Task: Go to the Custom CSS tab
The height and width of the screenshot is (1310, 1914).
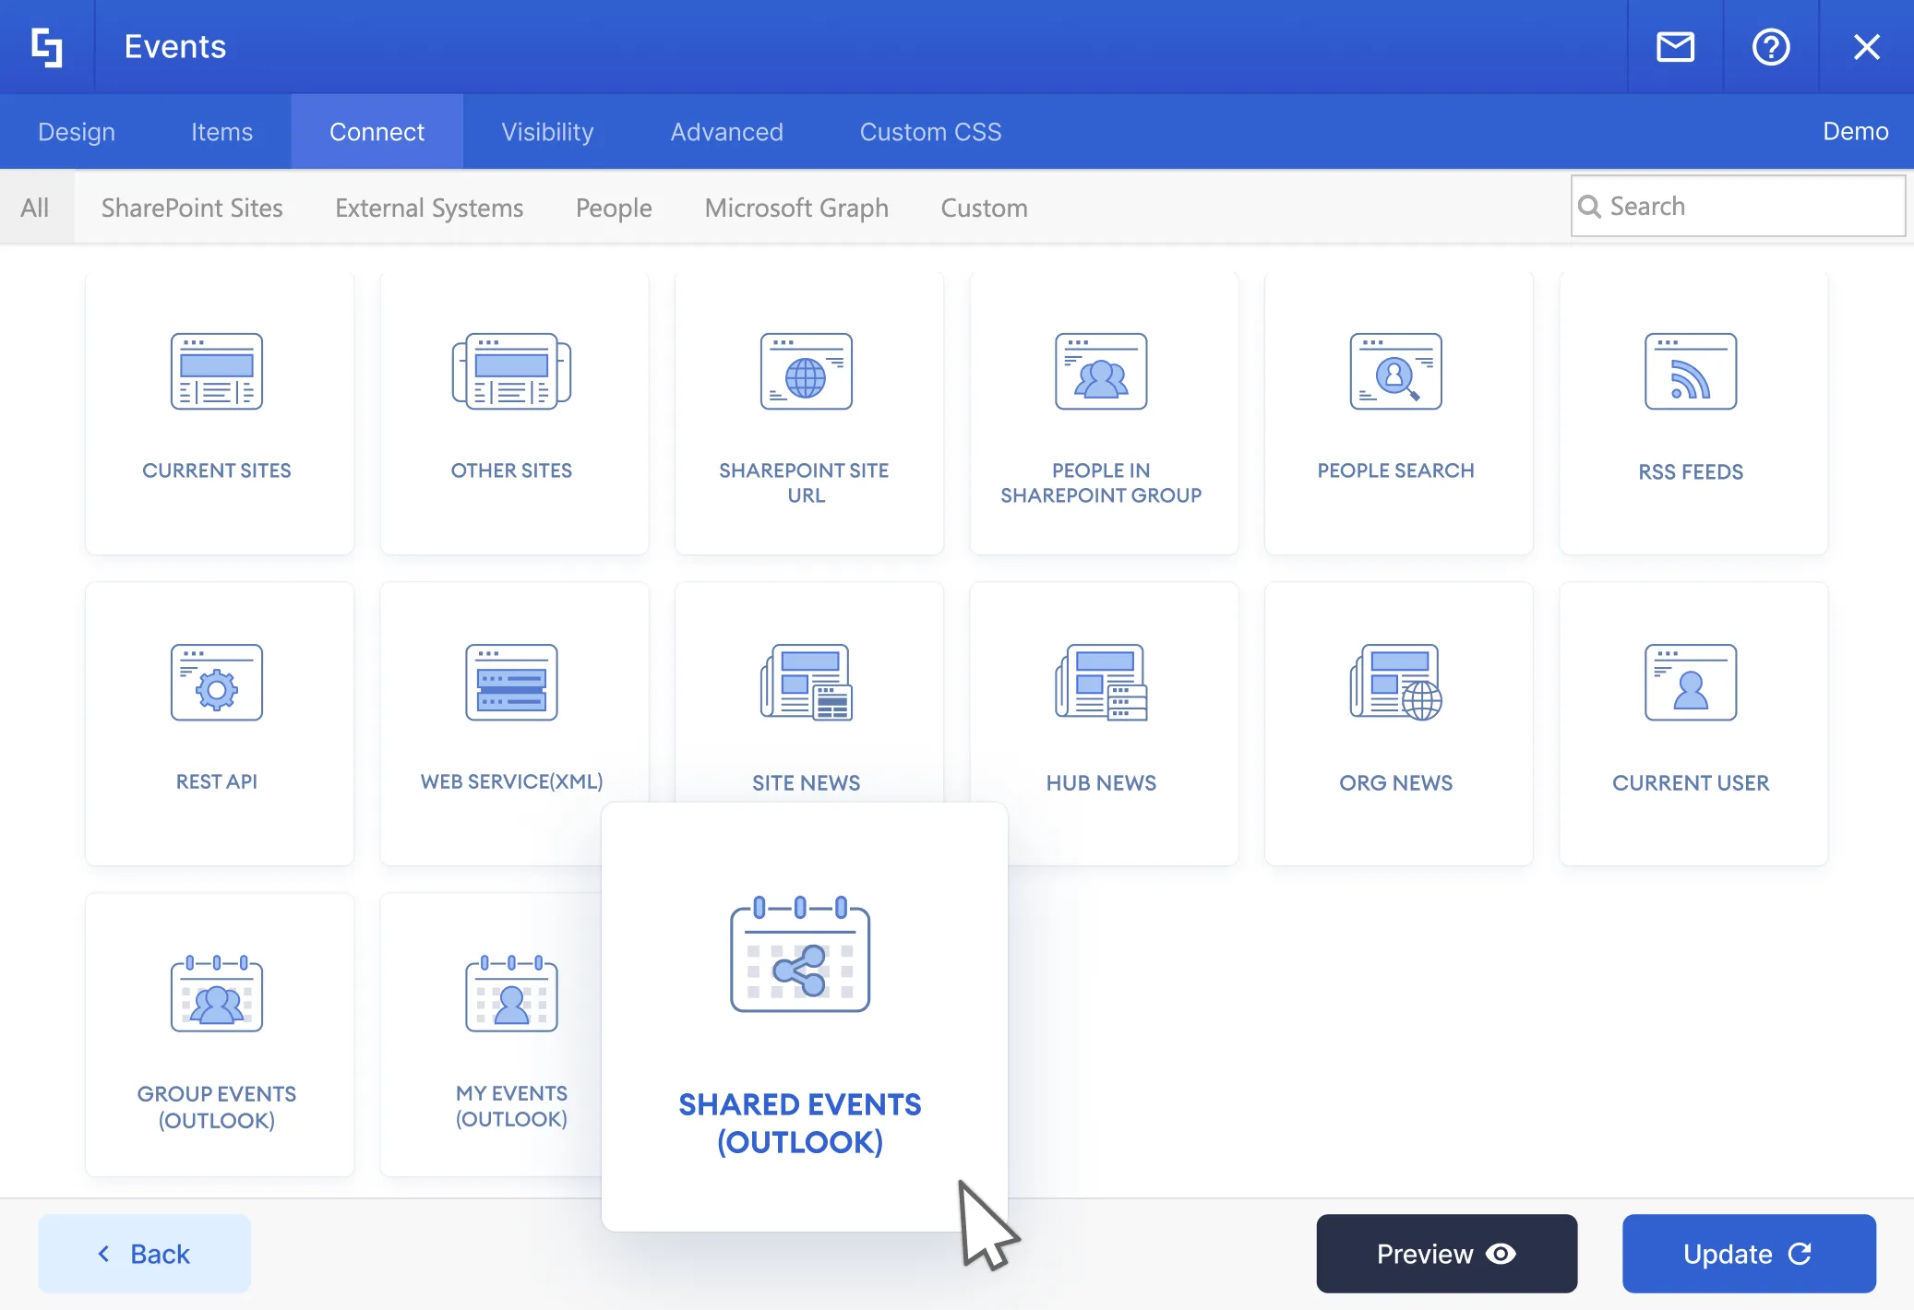Action: 930,132
